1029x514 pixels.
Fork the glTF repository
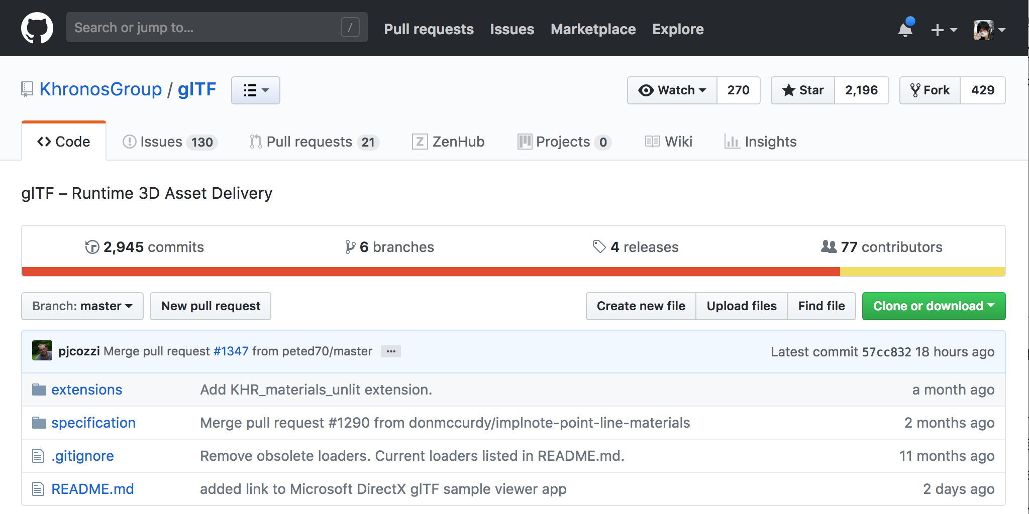point(930,90)
